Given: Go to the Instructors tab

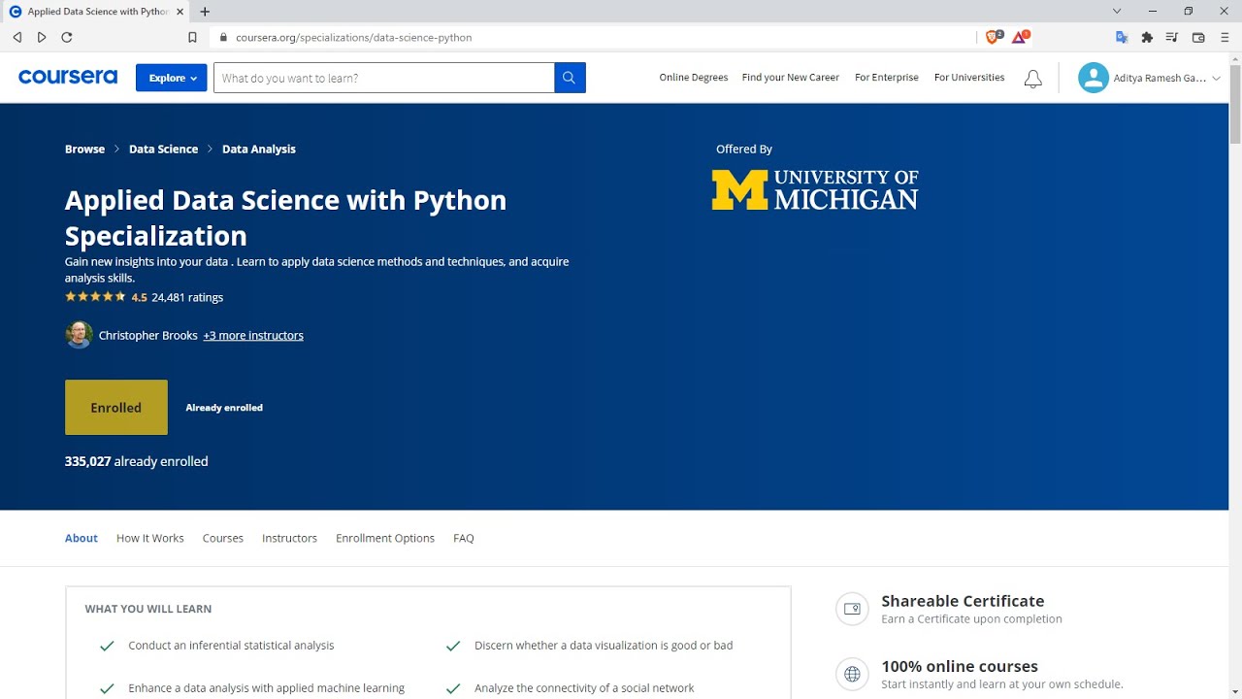Looking at the screenshot, I should coord(289,538).
